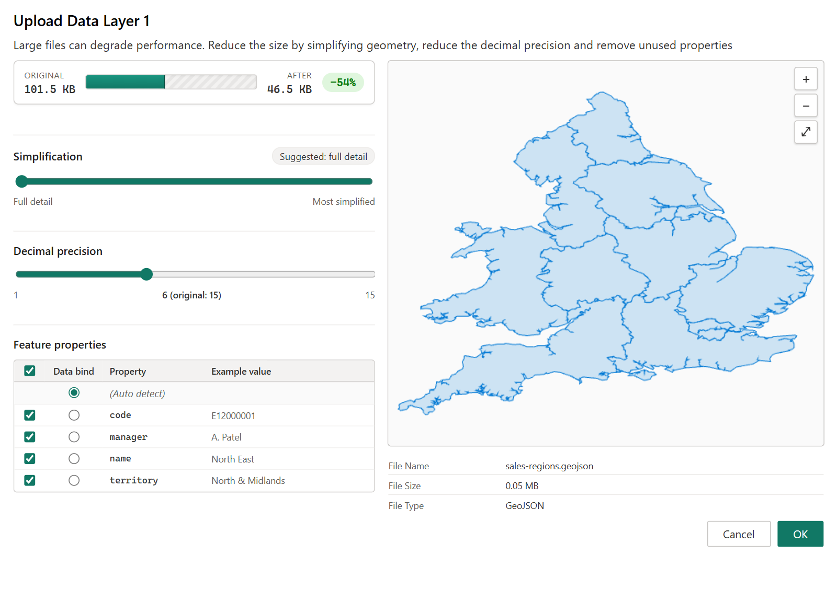
Task: Click the 'Property' column header
Action: click(x=128, y=372)
